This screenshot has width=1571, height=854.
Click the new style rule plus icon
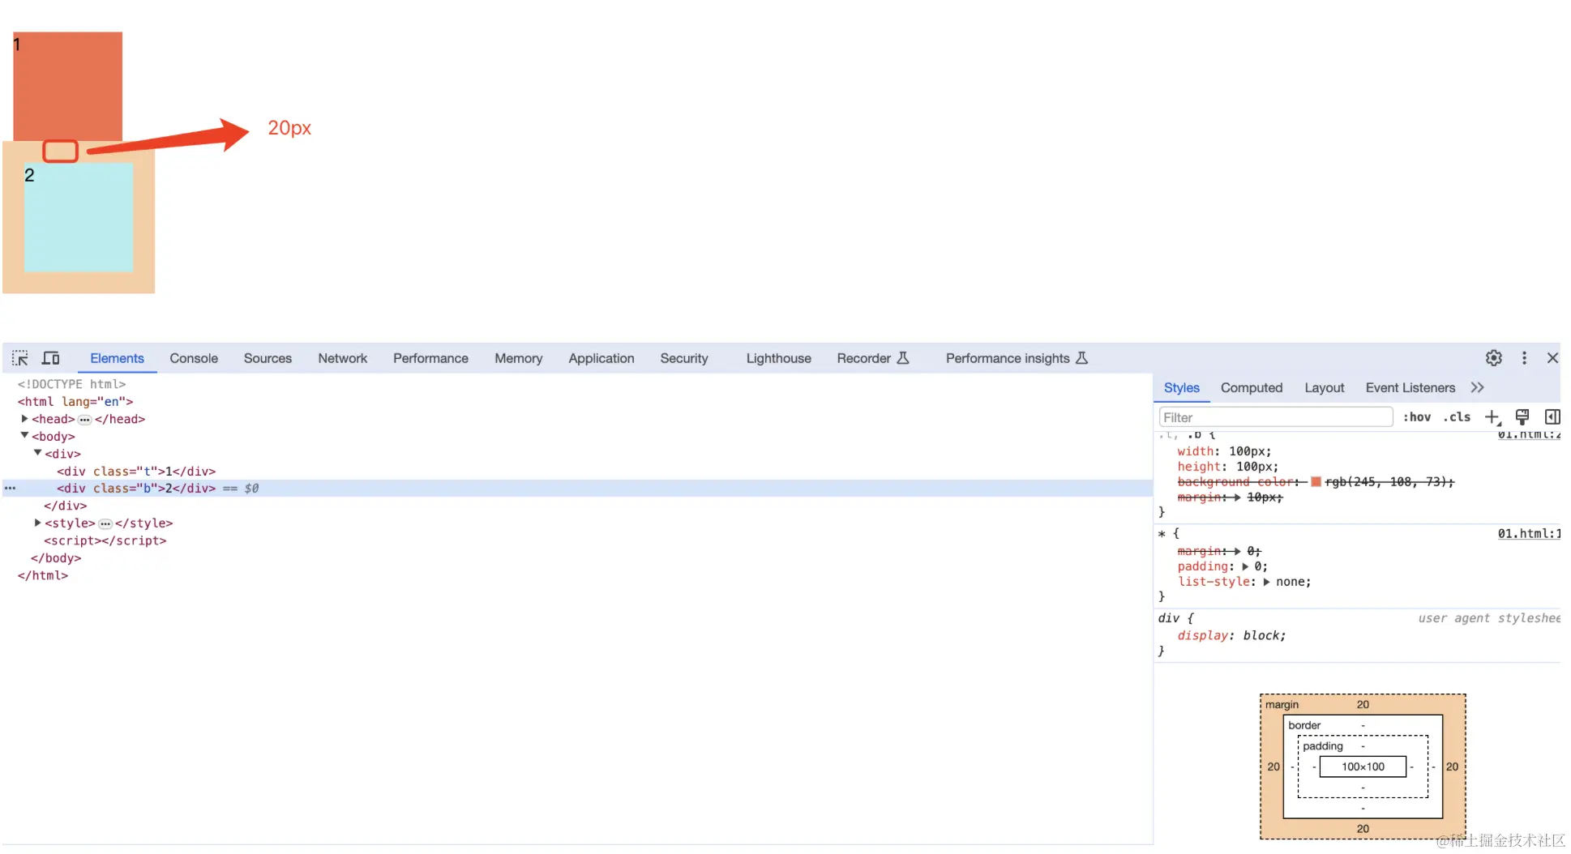1492,417
